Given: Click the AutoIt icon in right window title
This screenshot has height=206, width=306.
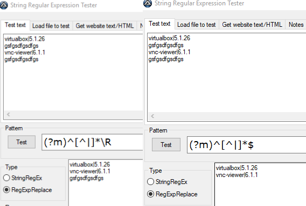Looking at the screenshot, I should click(x=148, y=3).
